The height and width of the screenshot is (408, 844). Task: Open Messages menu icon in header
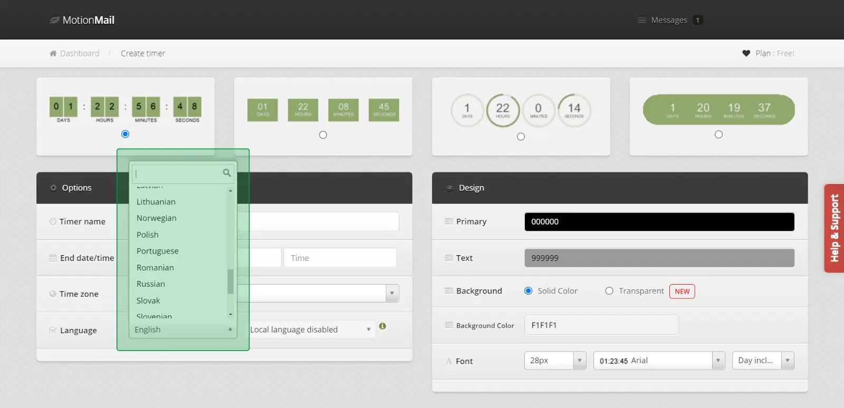pos(642,20)
